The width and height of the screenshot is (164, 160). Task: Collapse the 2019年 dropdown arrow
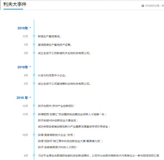tap(30, 28)
